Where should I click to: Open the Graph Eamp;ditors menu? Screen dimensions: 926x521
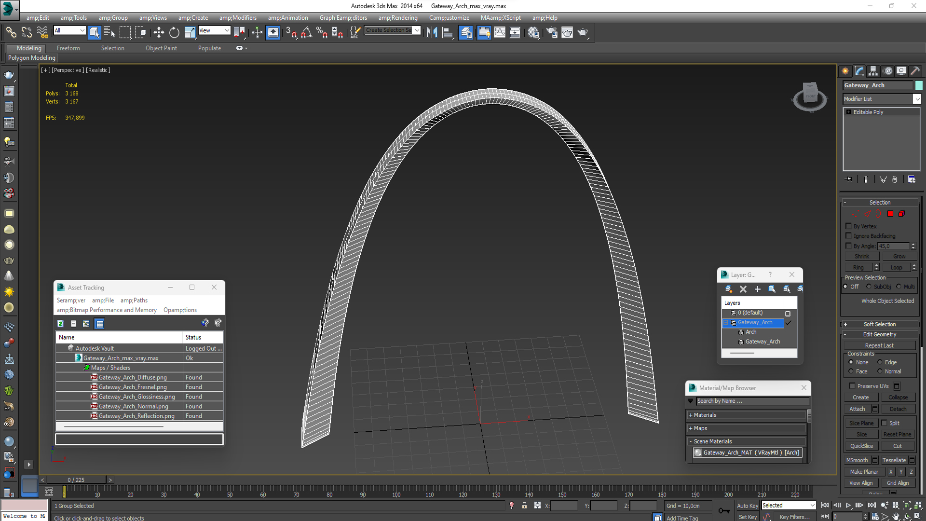(x=343, y=18)
